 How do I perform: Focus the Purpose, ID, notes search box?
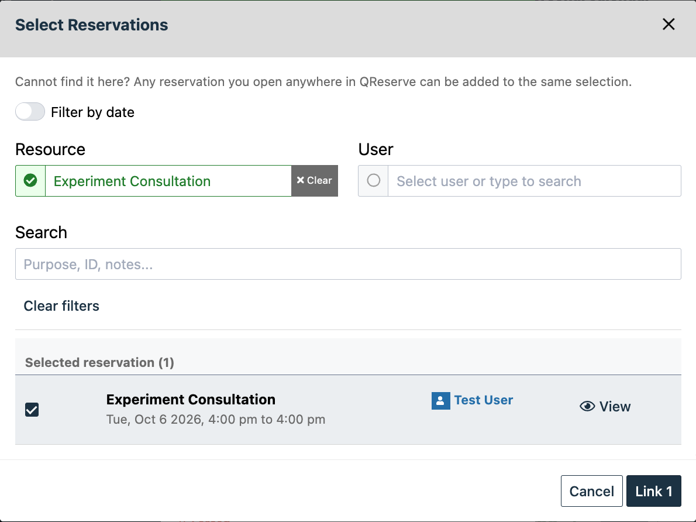pos(348,264)
